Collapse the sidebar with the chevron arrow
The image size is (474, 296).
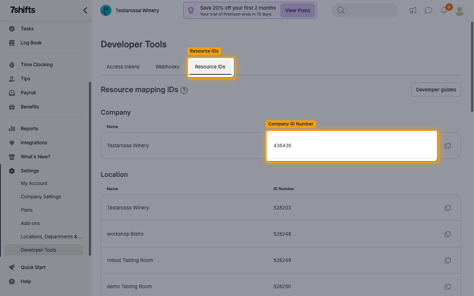[x=85, y=10]
